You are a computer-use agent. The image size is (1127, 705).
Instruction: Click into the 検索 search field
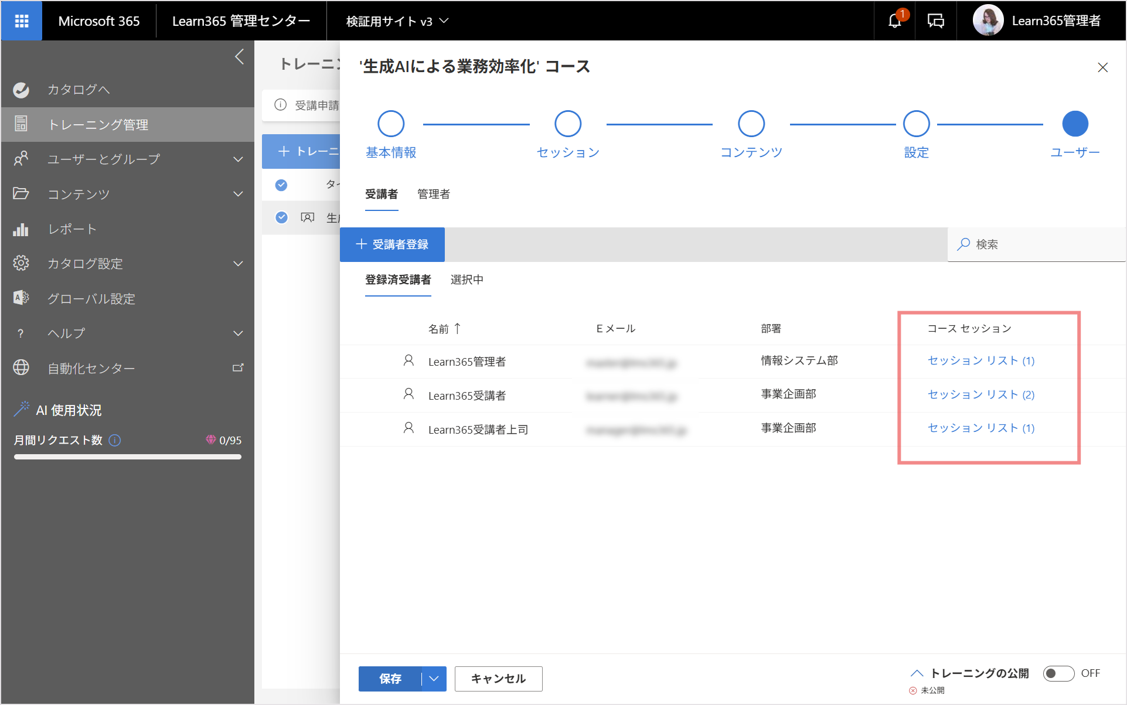click(1036, 244)
